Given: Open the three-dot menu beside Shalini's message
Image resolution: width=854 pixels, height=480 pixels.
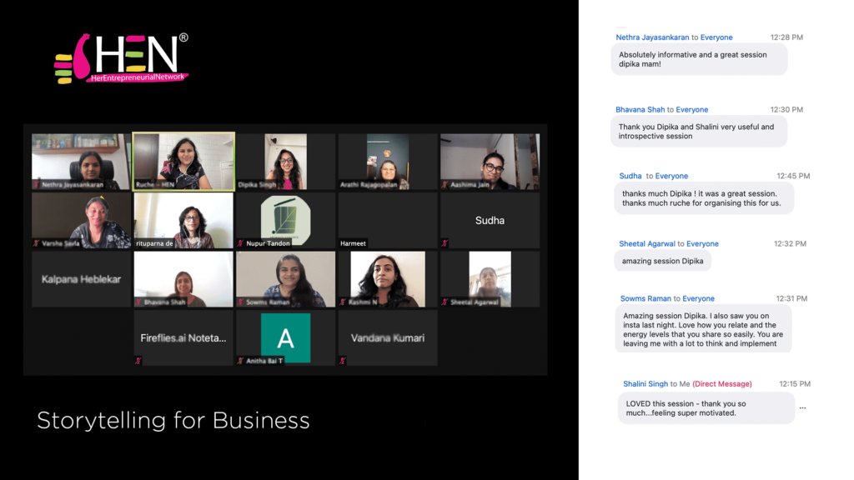Looking at the screenshot, I should (802, 408).
